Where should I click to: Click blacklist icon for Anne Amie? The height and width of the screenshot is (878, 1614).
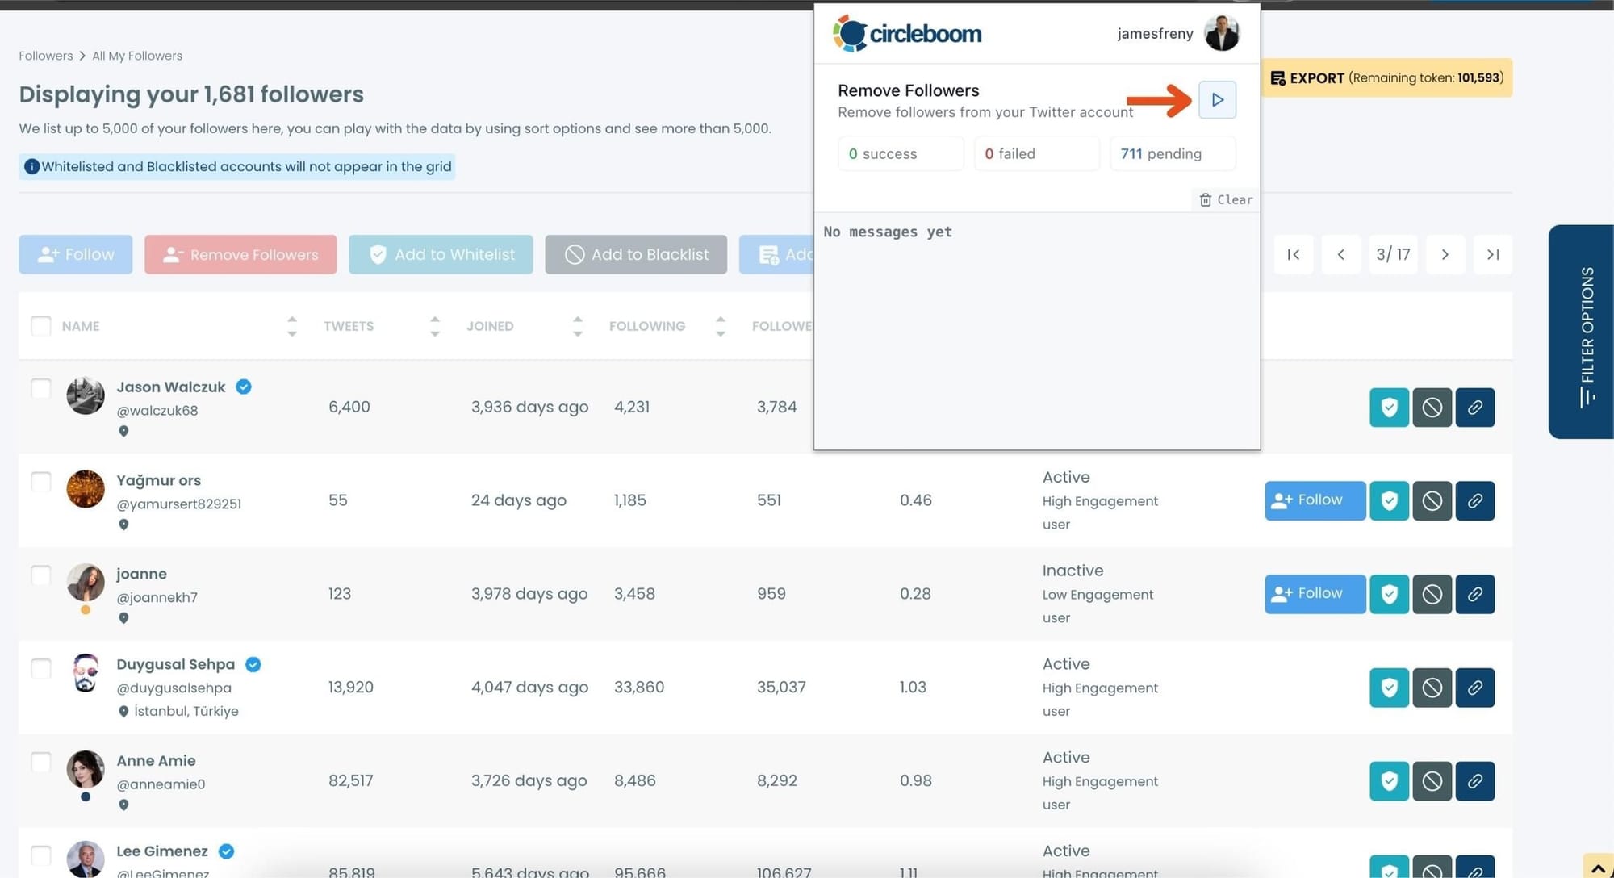1432,781
